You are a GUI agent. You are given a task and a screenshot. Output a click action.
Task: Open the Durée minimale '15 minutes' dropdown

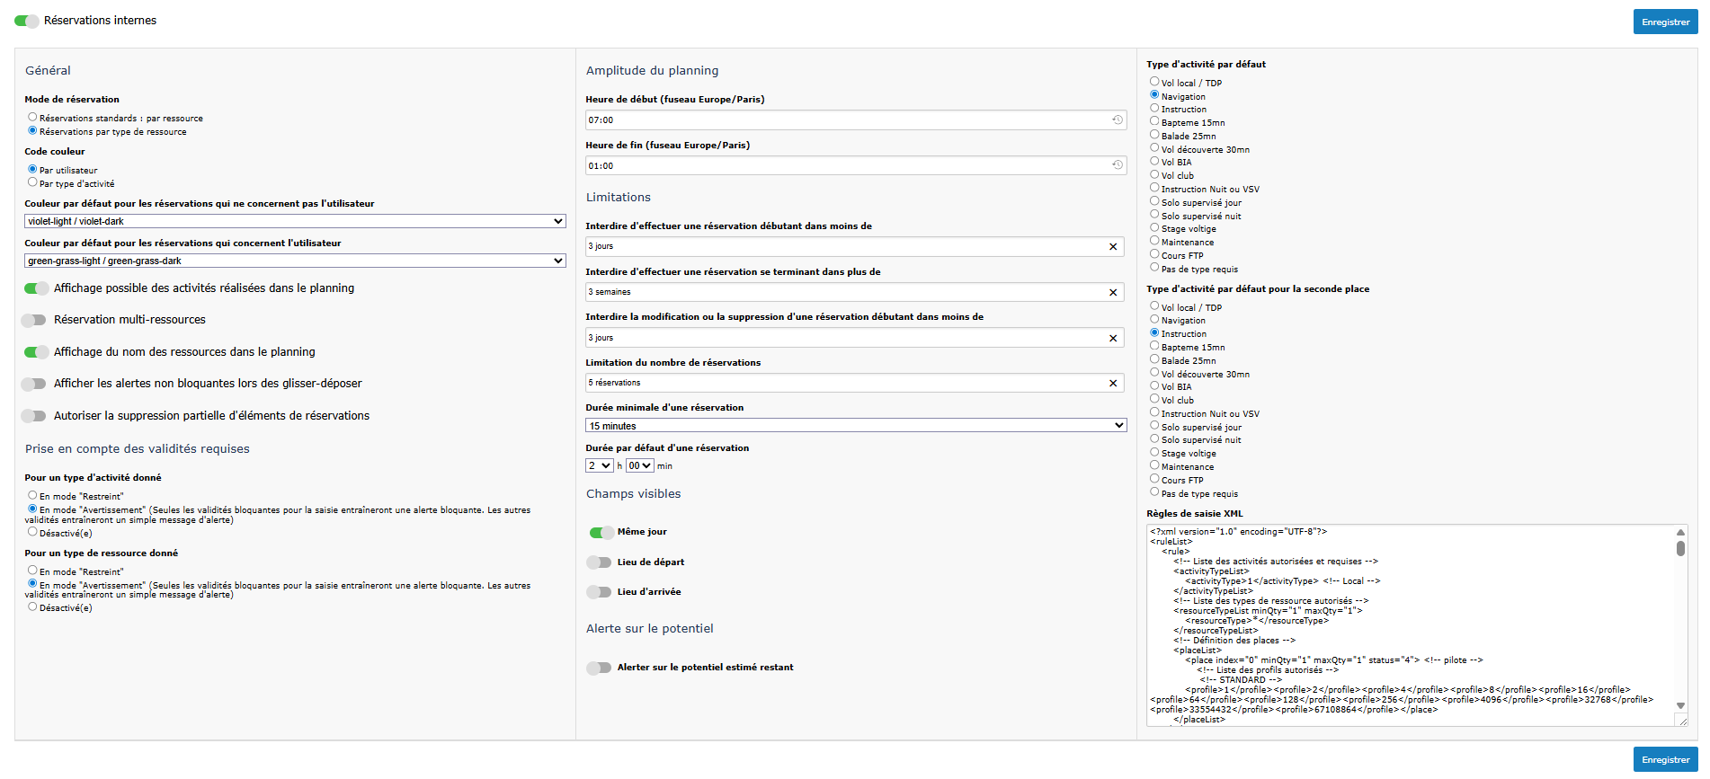pyautogui.click(x=855, y=426)
